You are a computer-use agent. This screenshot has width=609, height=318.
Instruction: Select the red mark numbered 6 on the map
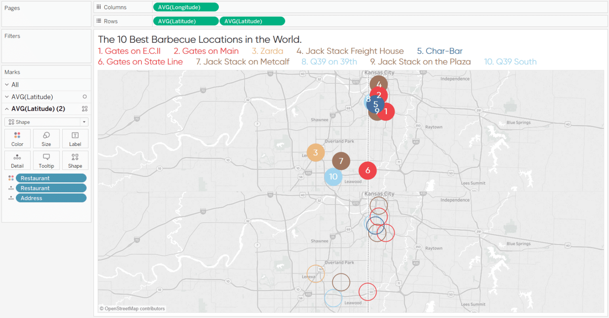(x=368, y=170)
